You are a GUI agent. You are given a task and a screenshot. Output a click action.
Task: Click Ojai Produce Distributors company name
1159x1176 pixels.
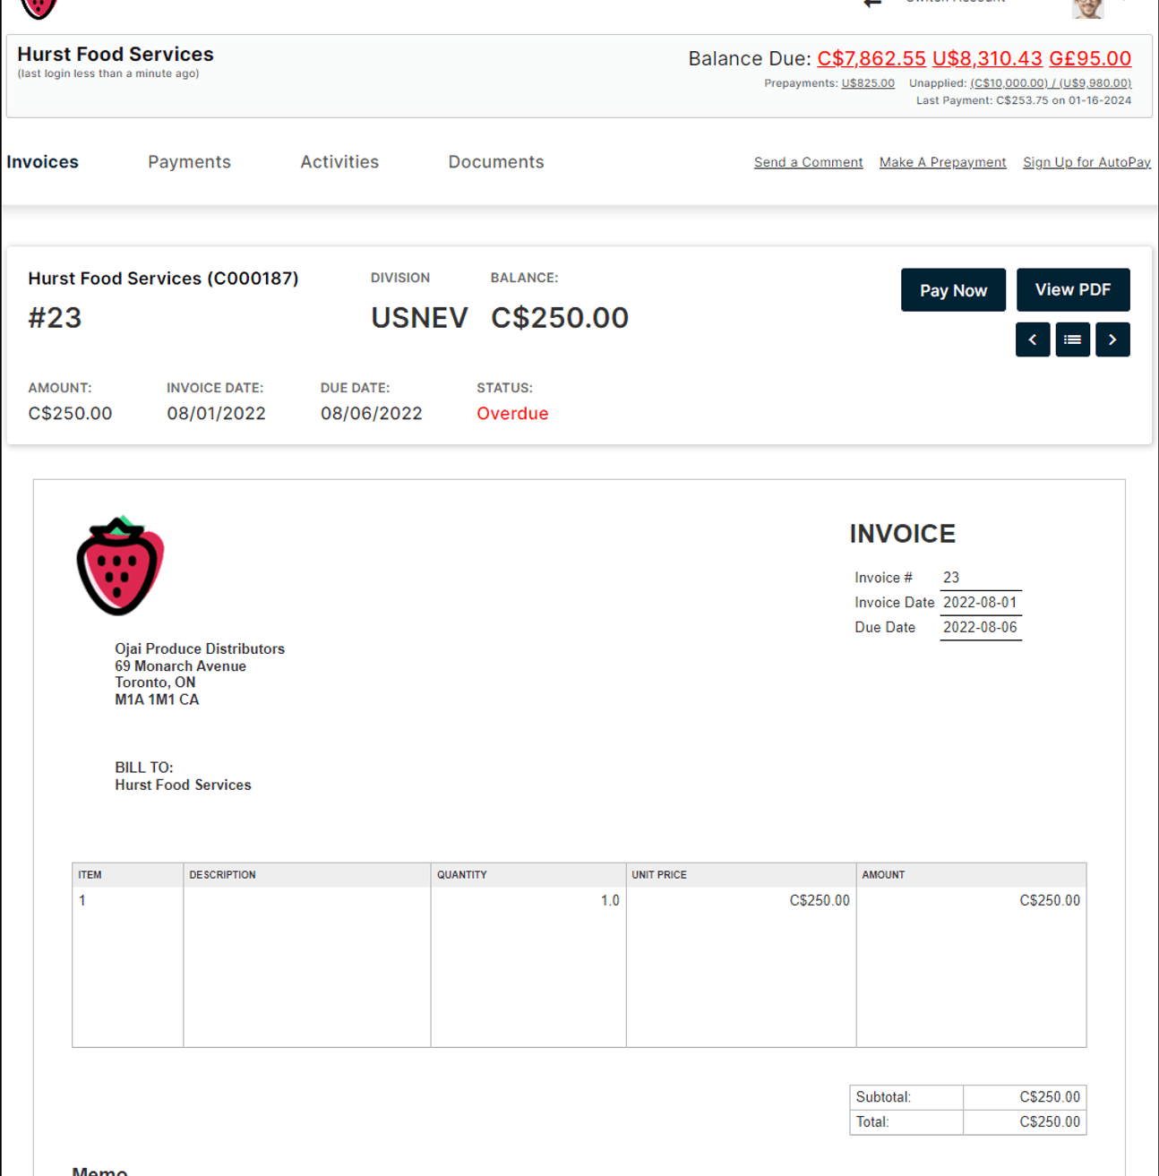pyautogui.click(x=200, y=649)
